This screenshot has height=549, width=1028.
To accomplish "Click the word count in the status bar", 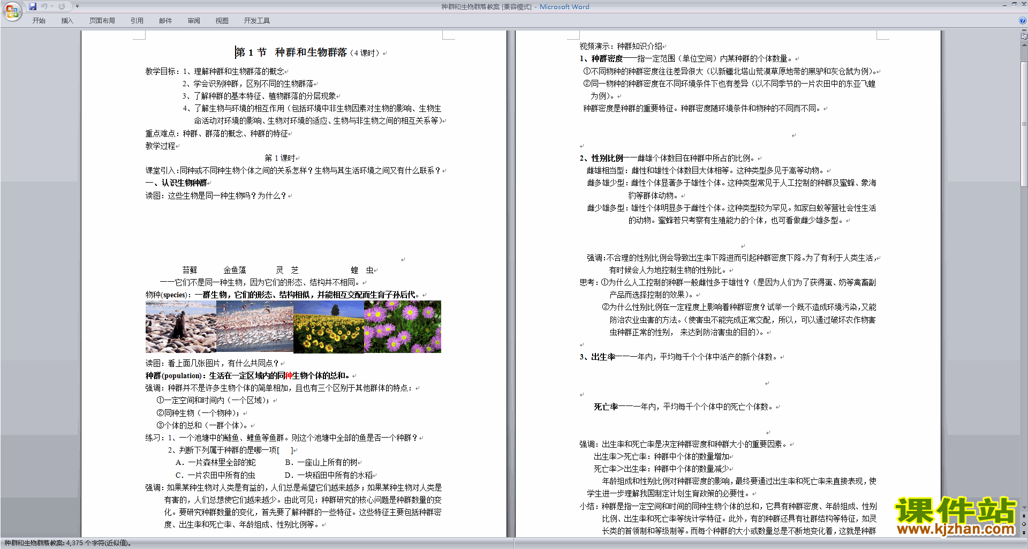I will pos(67,543).
